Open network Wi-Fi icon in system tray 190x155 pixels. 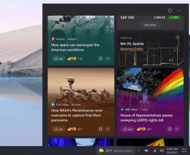pos(155,151)
